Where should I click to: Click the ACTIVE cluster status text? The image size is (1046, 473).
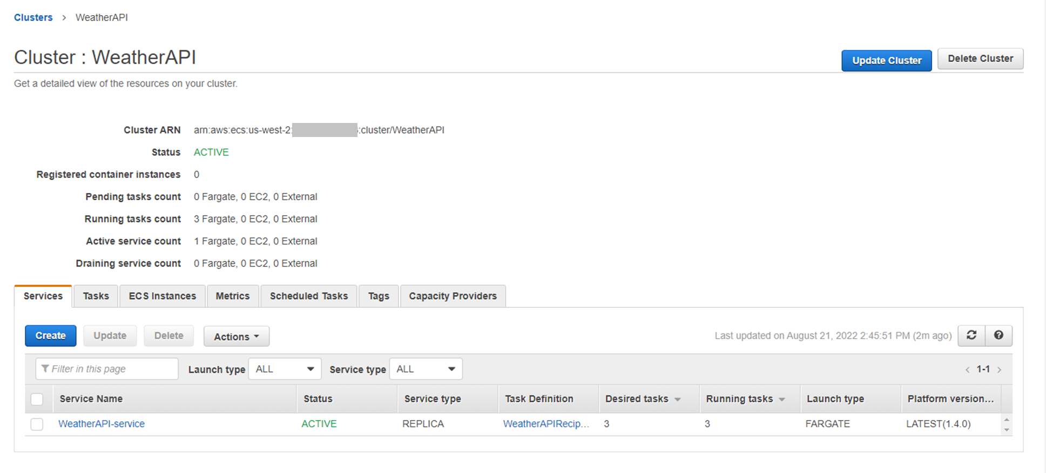(x=211, y=152)
